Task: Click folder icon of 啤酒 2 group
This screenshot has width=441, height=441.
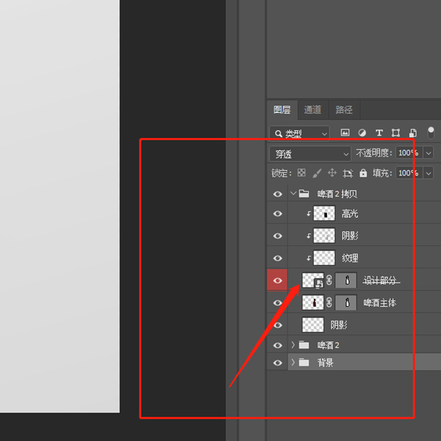Action: [x=304, y=345]
